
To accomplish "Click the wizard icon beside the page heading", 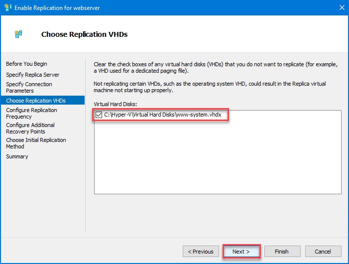I will click(x=19, y=34).
